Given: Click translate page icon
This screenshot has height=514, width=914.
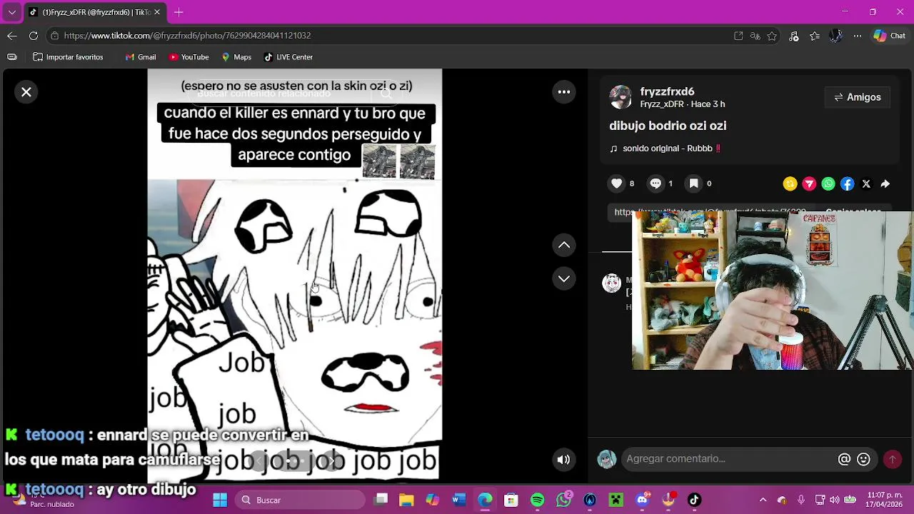Looking at the screenshot, I should (755, 36).
